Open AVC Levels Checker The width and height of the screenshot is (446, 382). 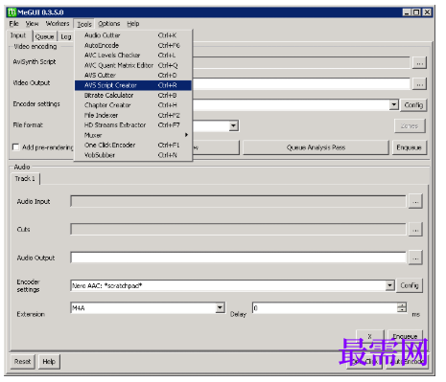point(133,56)
